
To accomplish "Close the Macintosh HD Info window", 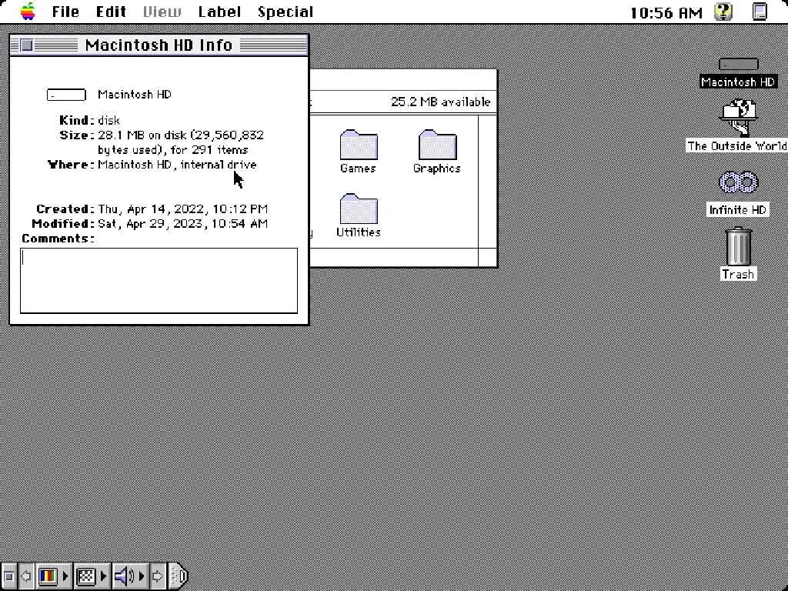I will (27, 45).
